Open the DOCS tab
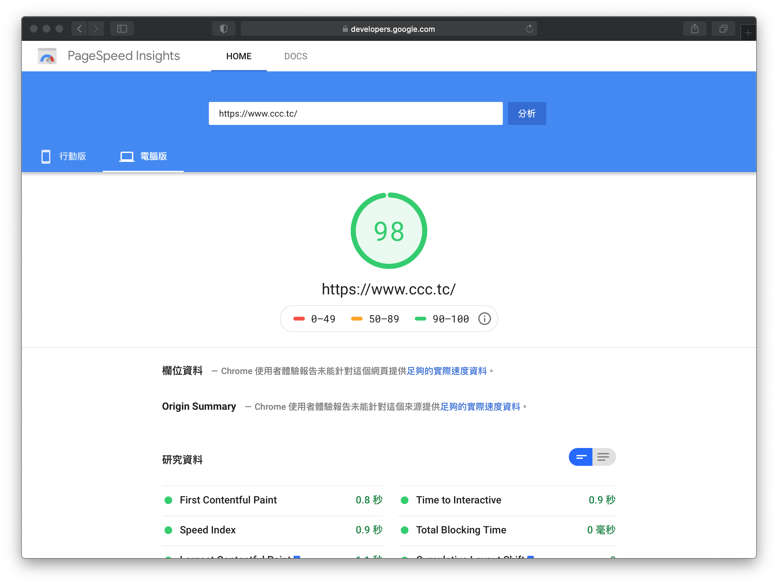 tap(296, 56)
